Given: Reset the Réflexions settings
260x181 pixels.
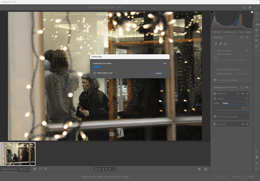Looking at the screenshot, I should coord(238,94).
